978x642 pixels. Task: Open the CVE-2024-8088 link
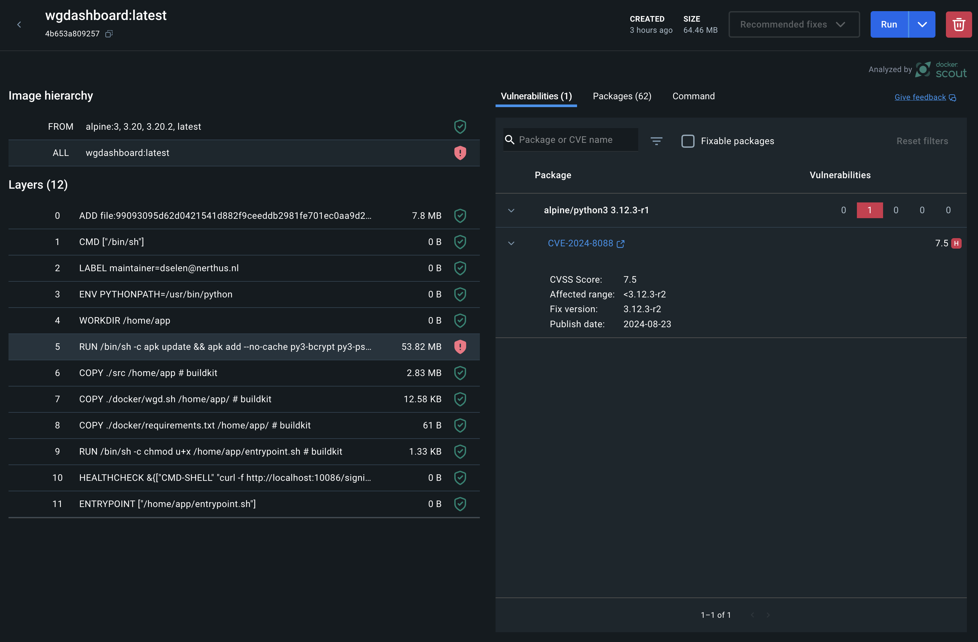point(580,243)
